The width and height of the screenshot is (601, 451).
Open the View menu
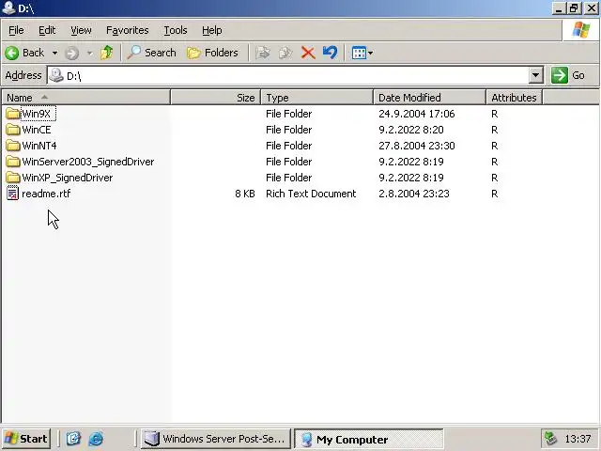point(81,30)
